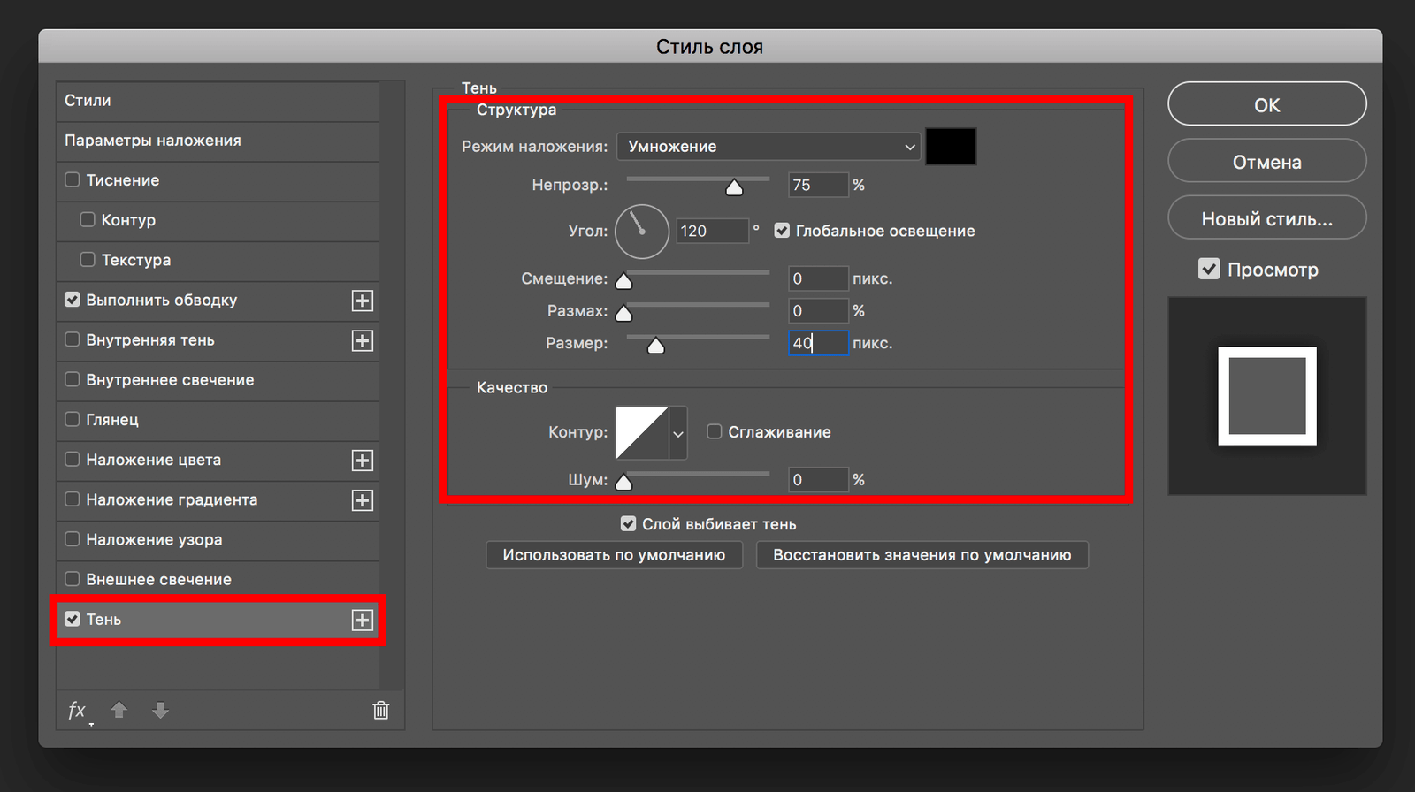
Task: Uncheck Слой выбивает тень option
Action: pyautogui.click(x=628, y=524)
